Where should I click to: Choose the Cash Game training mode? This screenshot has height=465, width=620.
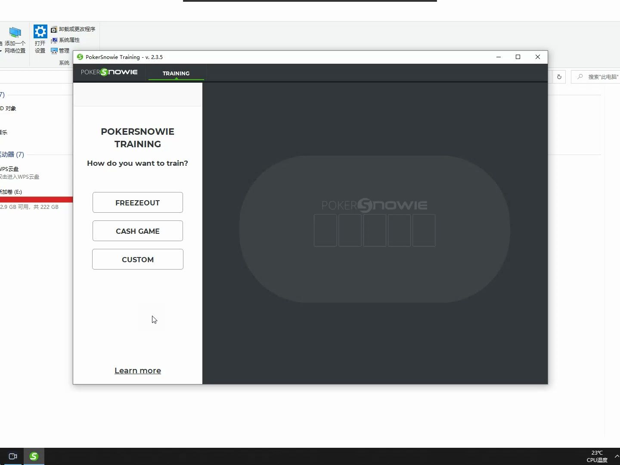pyautogui.click(x=138, y=231)
